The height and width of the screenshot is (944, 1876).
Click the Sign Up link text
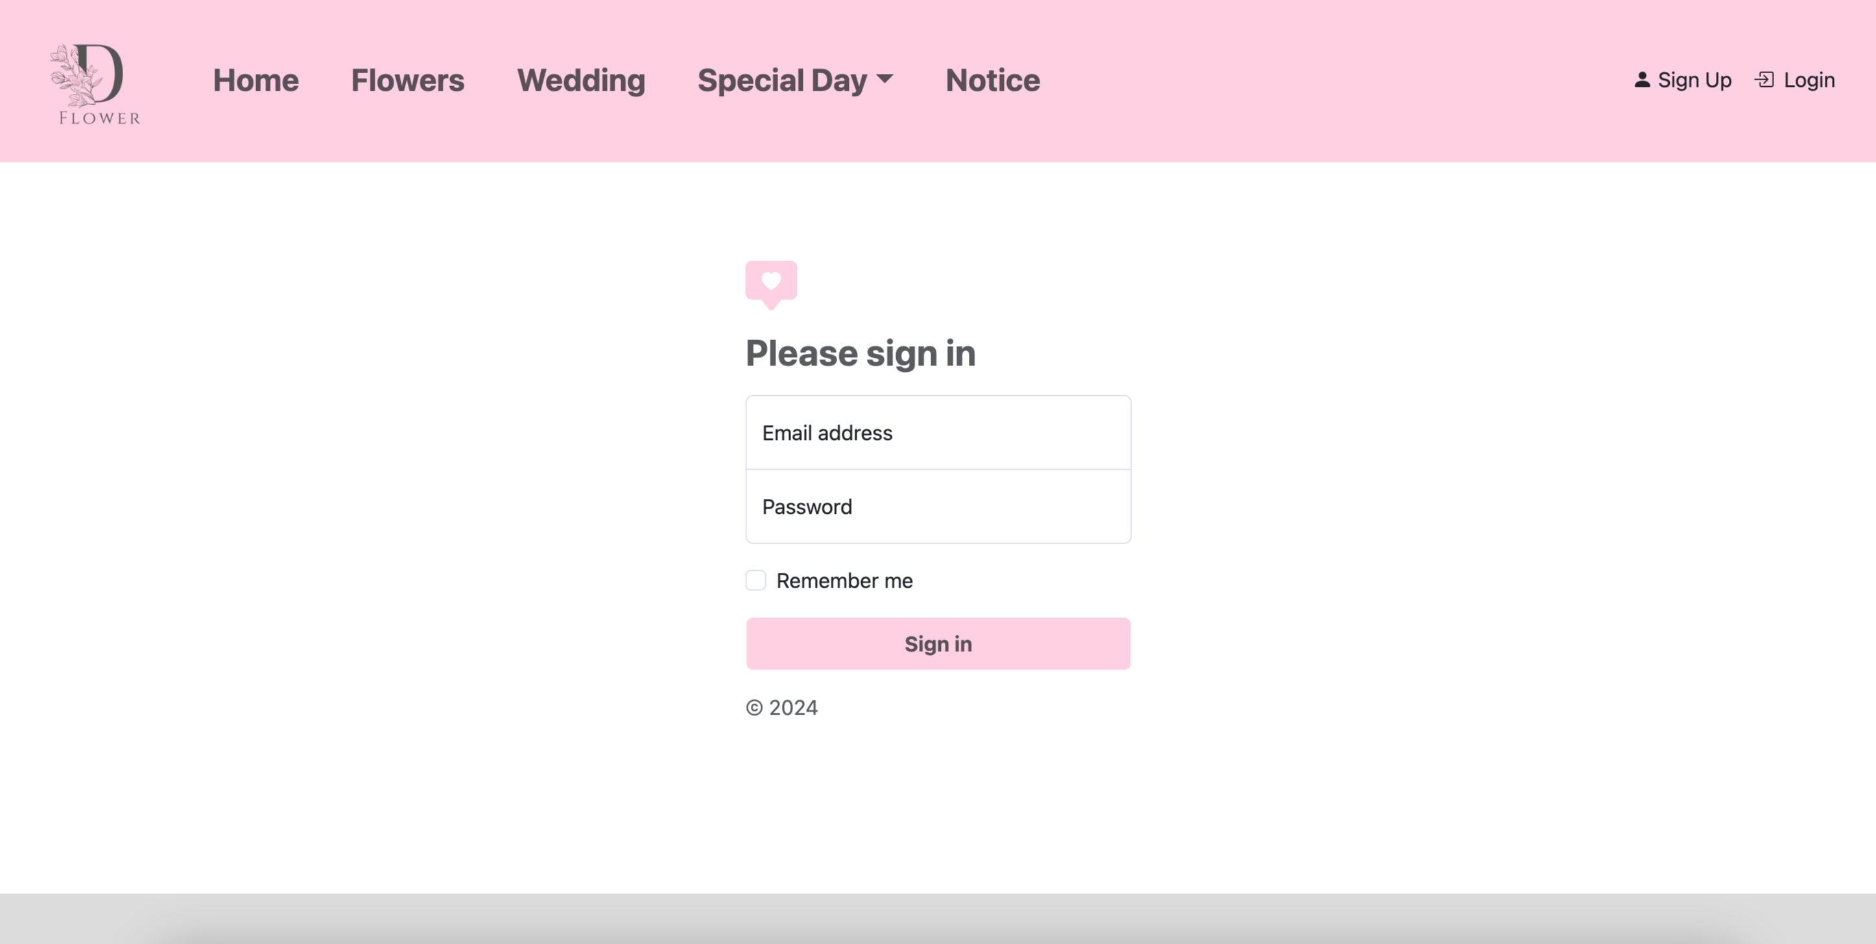click(1694, 80)
